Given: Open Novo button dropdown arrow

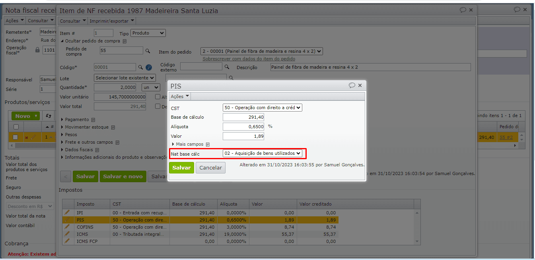Looking at the screenshot, I should (x=36, y=116).
